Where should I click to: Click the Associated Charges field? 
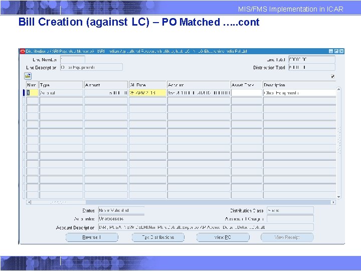[x=290, y=218]
